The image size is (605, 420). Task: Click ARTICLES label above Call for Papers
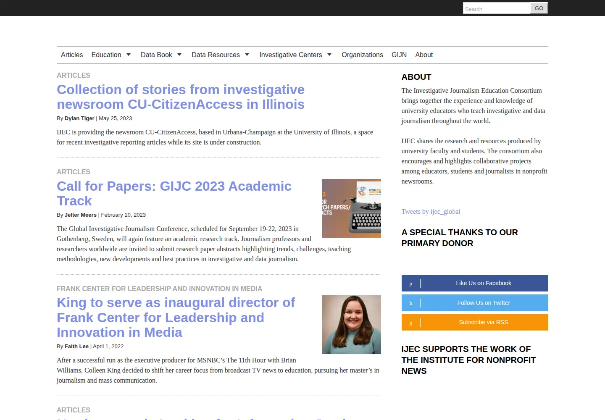tap(74, 172)
